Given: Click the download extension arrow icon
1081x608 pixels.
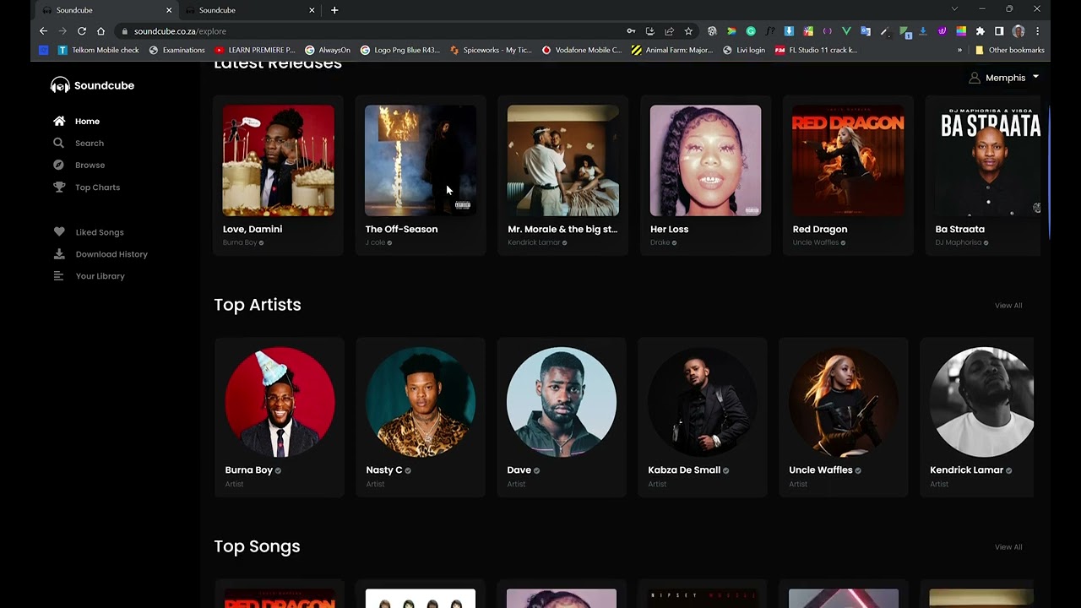Looking at the screenshot, I should coord(923,31).
